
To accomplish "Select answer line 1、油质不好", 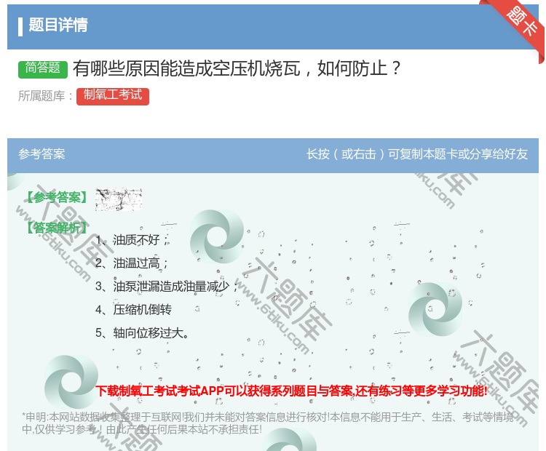I will pos(132,240).
